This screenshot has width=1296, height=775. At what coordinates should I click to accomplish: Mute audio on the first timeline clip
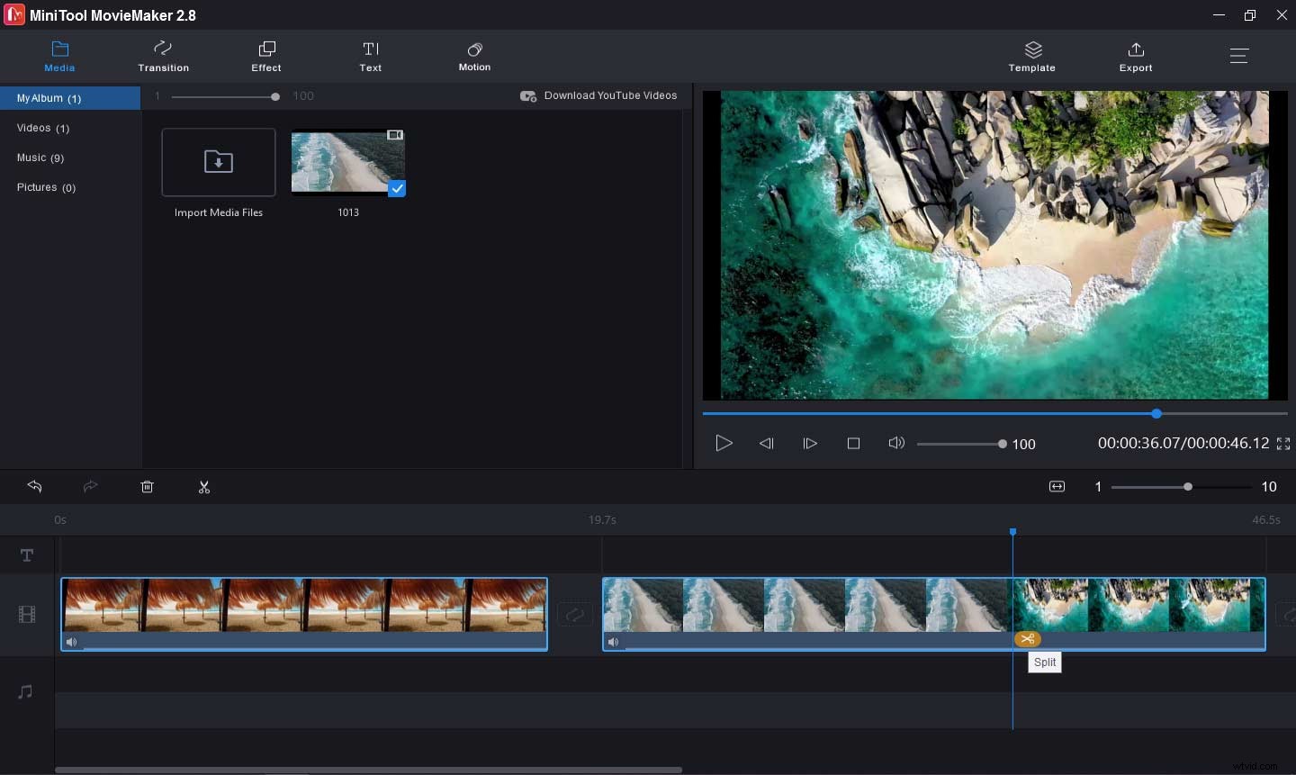[72, 642]
